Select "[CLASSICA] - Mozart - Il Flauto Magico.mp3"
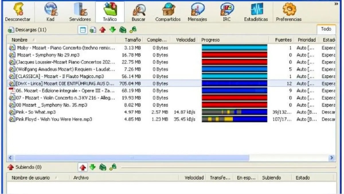Image resolution: width=344 pixels, height=194 pixels. [x=171, y=76]
